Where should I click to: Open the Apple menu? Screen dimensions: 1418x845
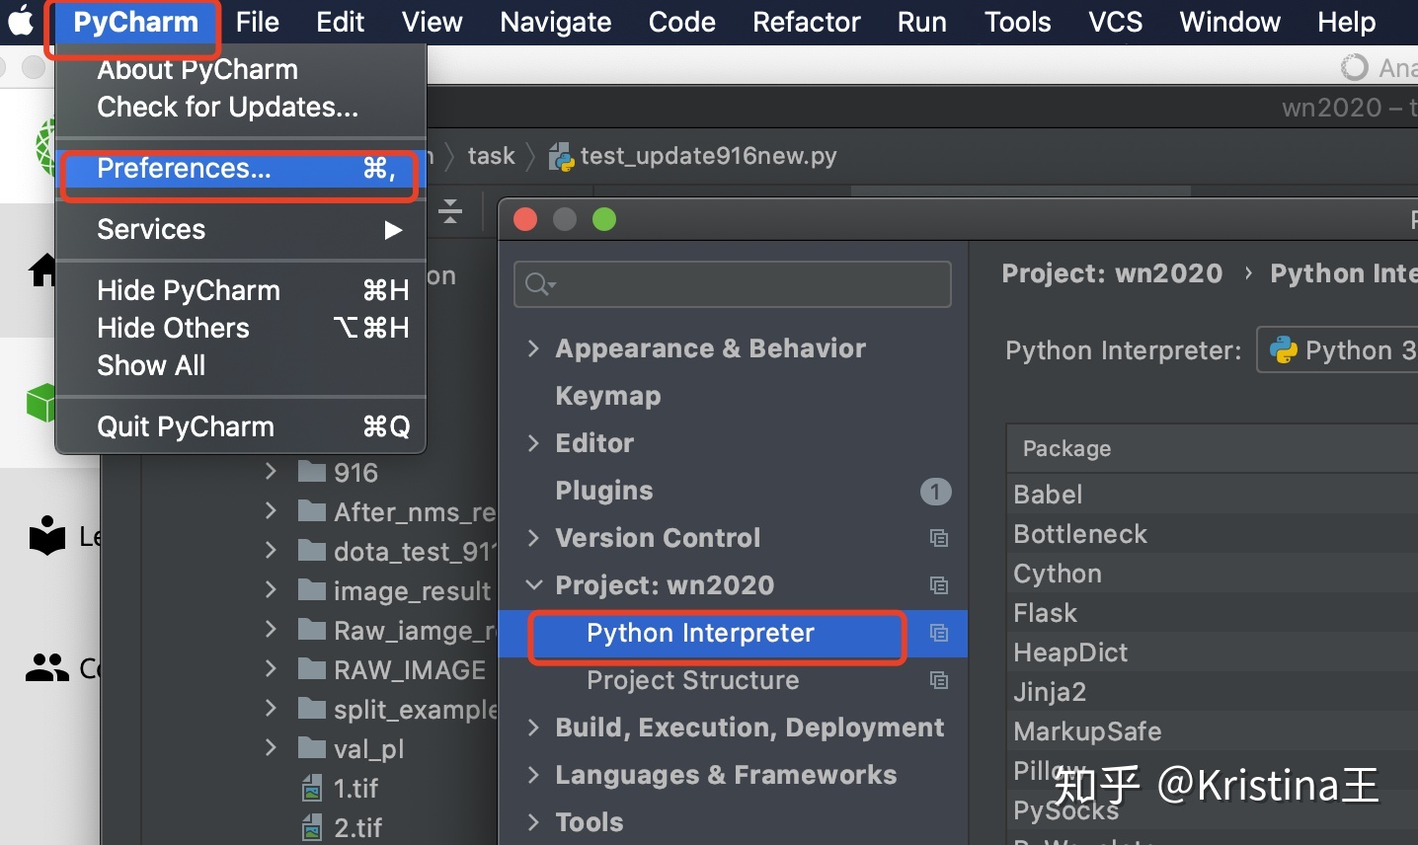click(21, 21)
